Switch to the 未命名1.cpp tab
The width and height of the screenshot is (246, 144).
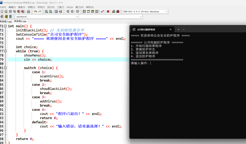[6, 22]
